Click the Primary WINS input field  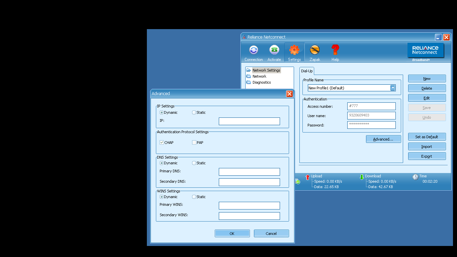point(249,206)
